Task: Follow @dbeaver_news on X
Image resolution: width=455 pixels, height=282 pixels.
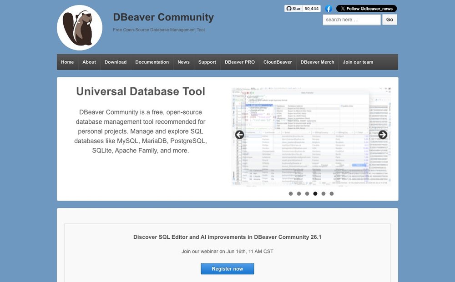Action: [366, 9]
